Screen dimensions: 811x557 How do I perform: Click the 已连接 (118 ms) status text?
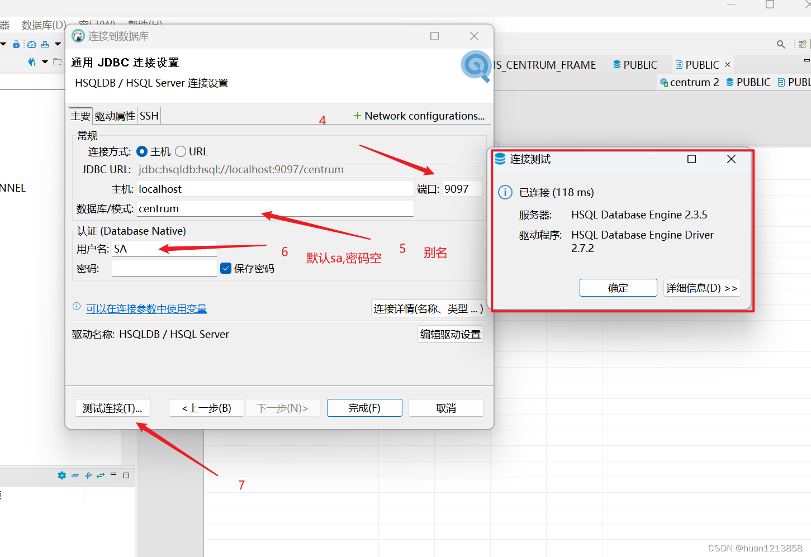pyautogui.click(x=557, y=192)
